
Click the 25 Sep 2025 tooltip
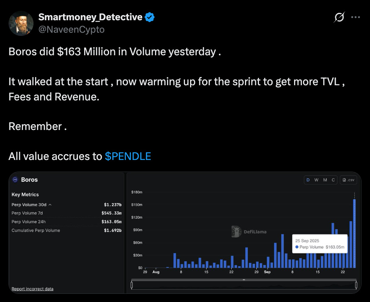click(x=320, y=244)
